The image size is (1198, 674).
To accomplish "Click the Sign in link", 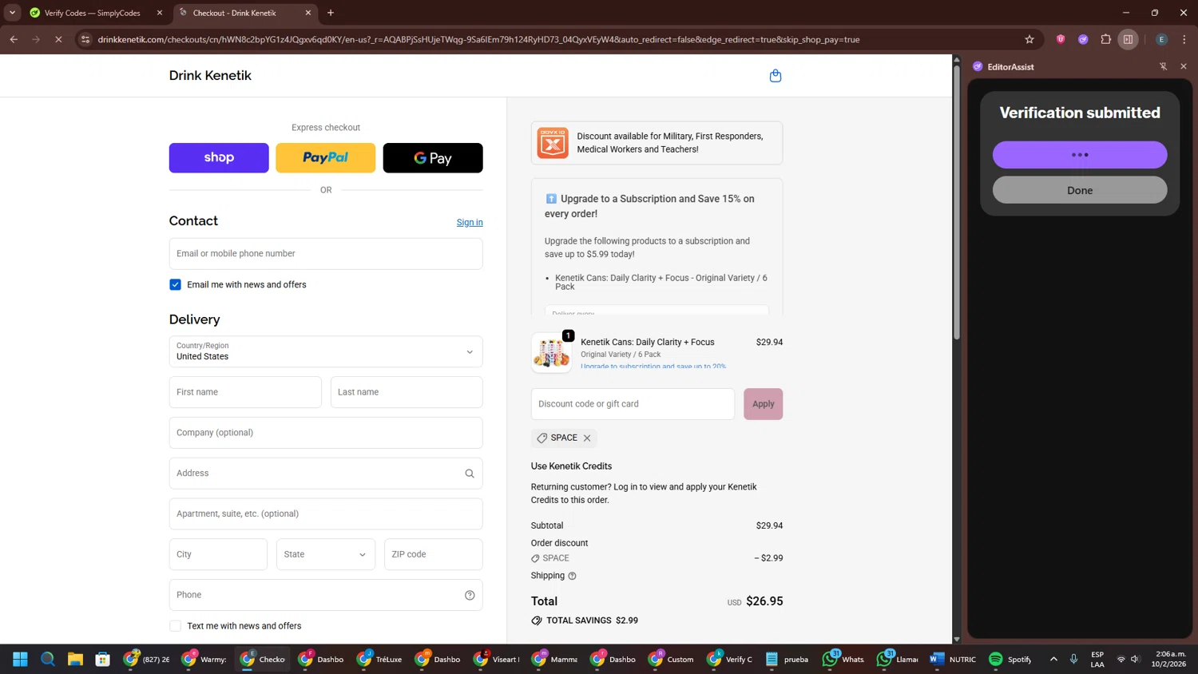I will (x=470, y=222).
